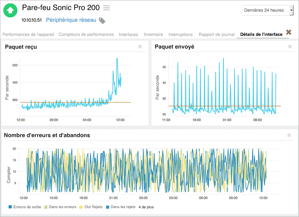Open the Paquet envoyé chart options menu
Screen dimensions: 299x217
(x=290, y=46)
